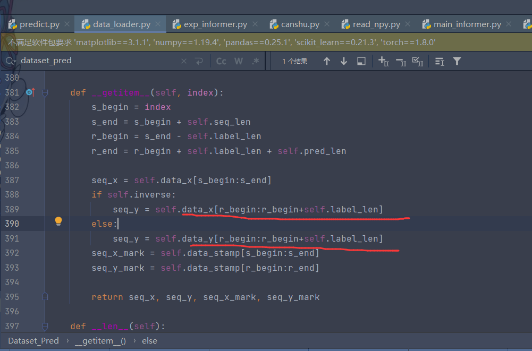532x351 pixels.
Task: Enable case-sensitive matching with Cc
Action: (x=221, y=61)
